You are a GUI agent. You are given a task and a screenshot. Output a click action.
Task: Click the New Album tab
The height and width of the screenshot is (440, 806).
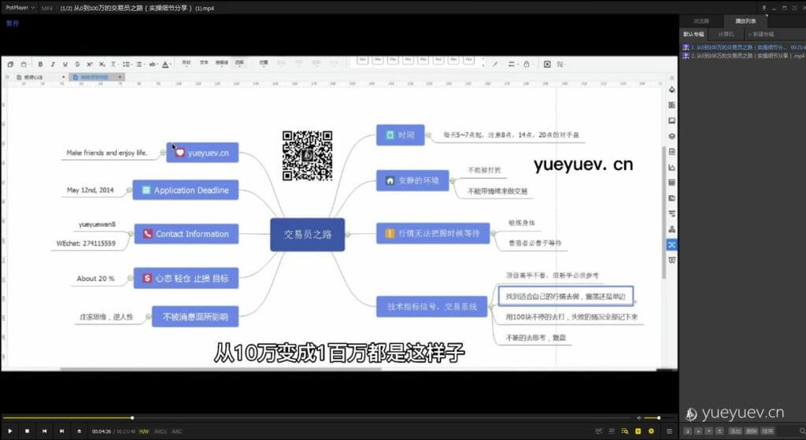pyautogui.click(x=761, y=35)
